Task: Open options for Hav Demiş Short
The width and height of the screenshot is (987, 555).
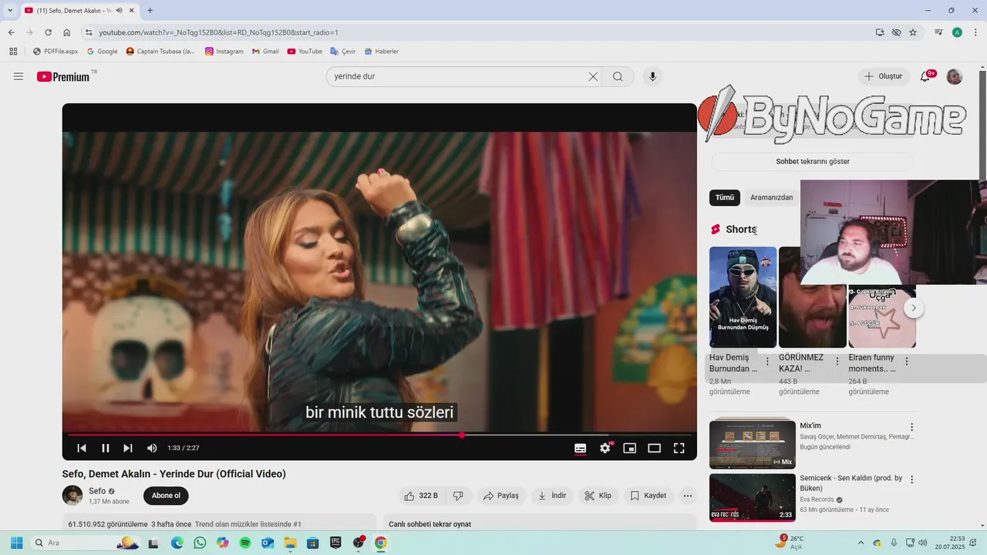Action: point(767,361)
